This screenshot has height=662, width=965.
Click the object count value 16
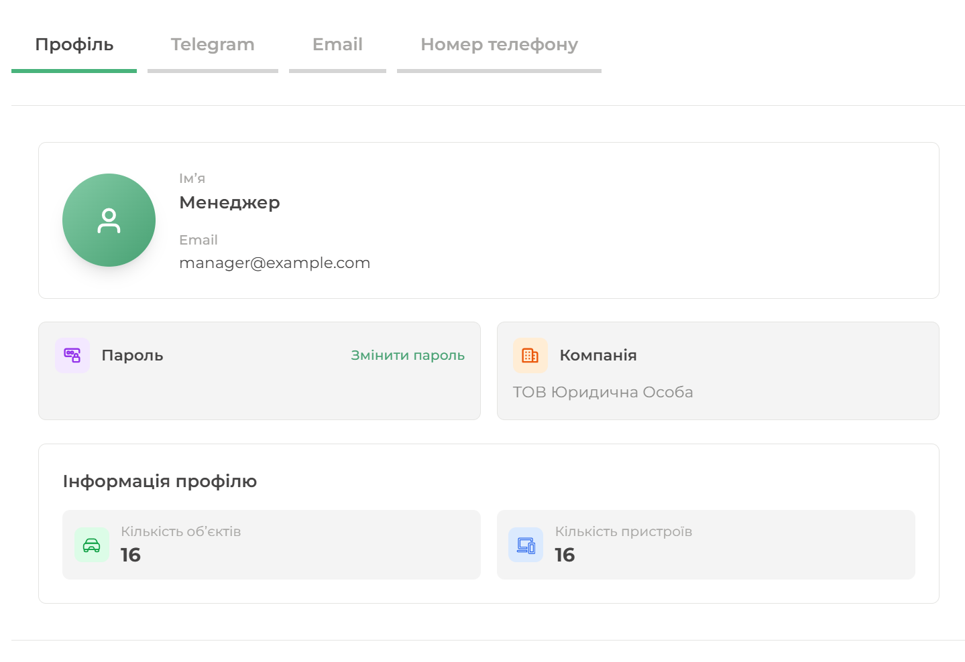(131, 555)
